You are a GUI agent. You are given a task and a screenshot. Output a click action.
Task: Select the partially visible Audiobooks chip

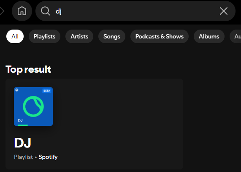pyautogui.click(x=236, y=36)
